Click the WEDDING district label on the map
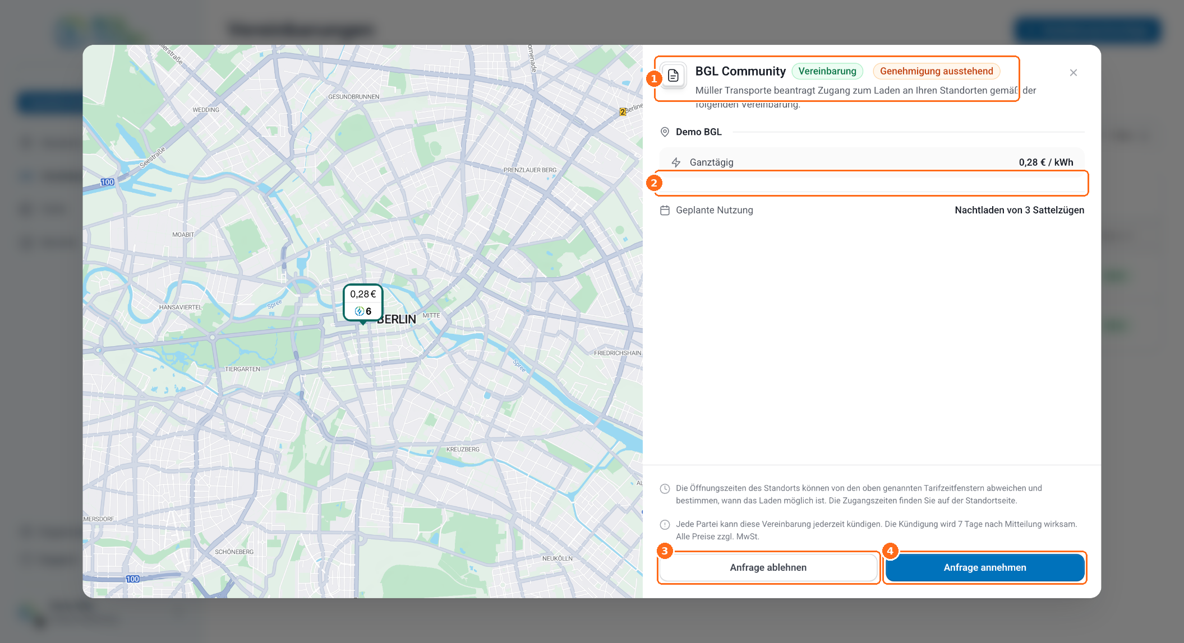 [206, 110]
